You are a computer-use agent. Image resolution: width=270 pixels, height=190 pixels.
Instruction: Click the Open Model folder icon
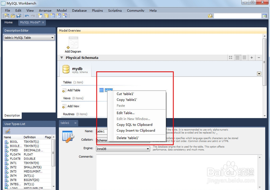[x=13, y=16]
